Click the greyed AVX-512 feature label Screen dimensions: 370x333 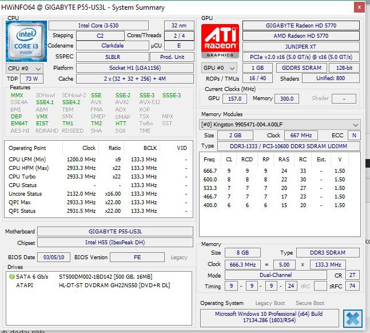point(150,102)
